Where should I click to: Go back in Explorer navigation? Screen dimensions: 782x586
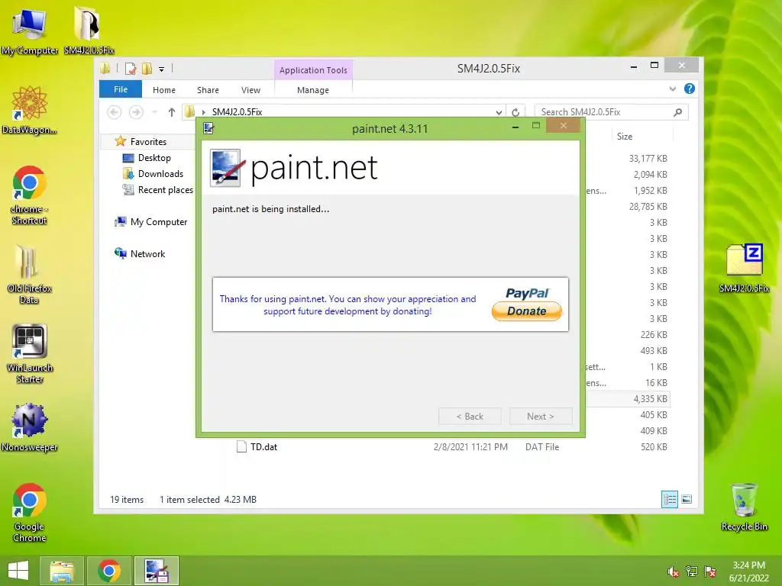pyautogui.click(x=115, y=112)
